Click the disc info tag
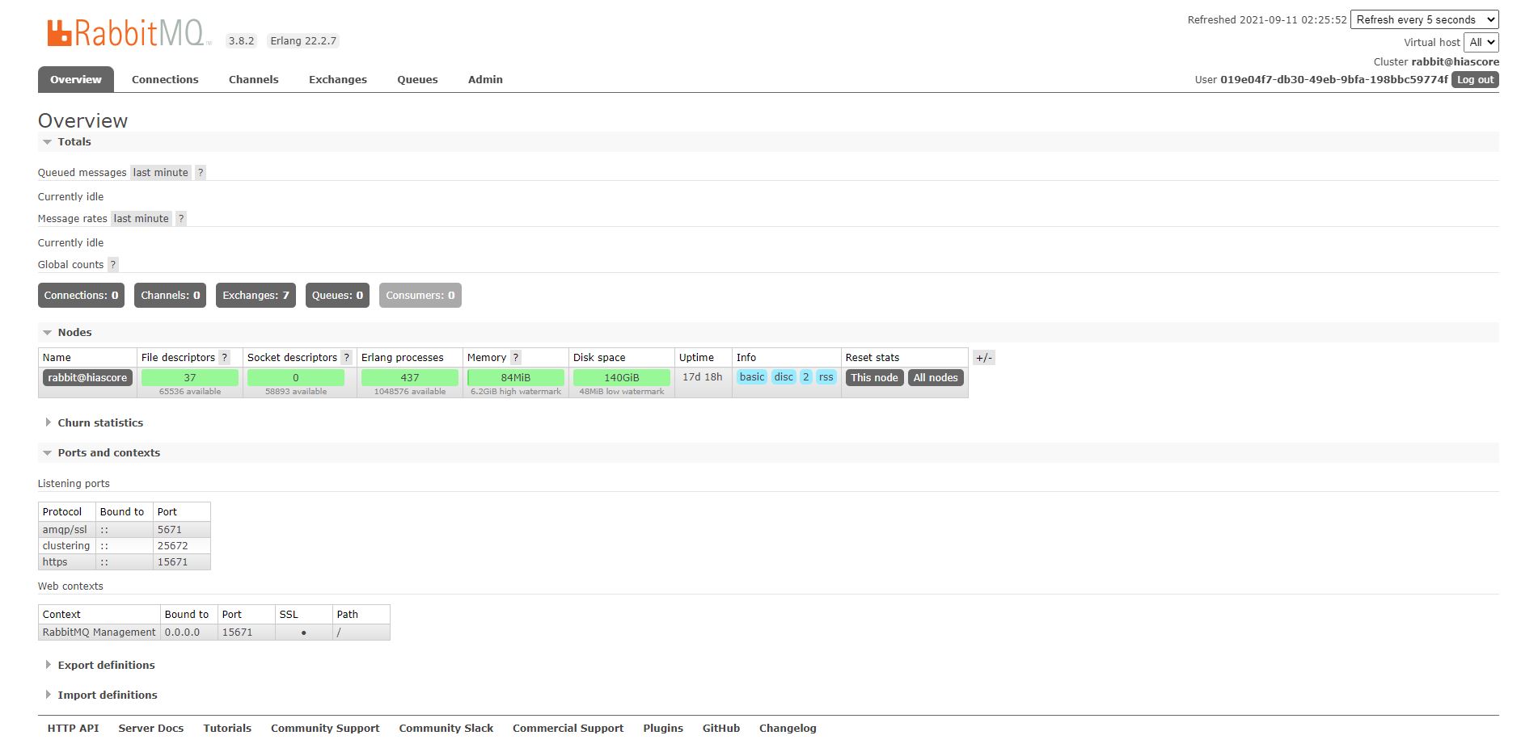Image resolution: width=1538 pixels, height=748 pixels. pyautogui.click(x=784, y=377)
